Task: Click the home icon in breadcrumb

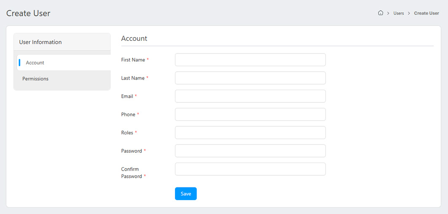Action: coord(381,13)
